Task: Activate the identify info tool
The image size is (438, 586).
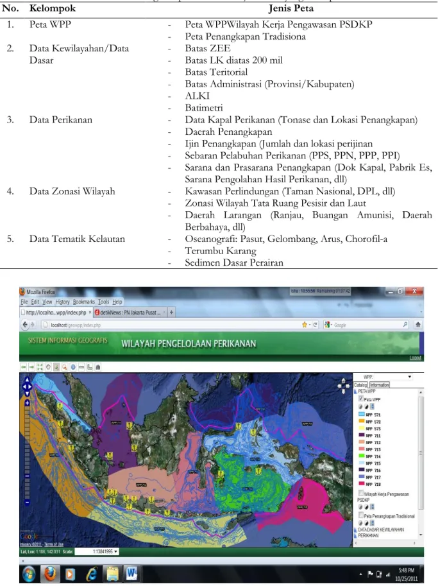Action: tap(73, 367)
